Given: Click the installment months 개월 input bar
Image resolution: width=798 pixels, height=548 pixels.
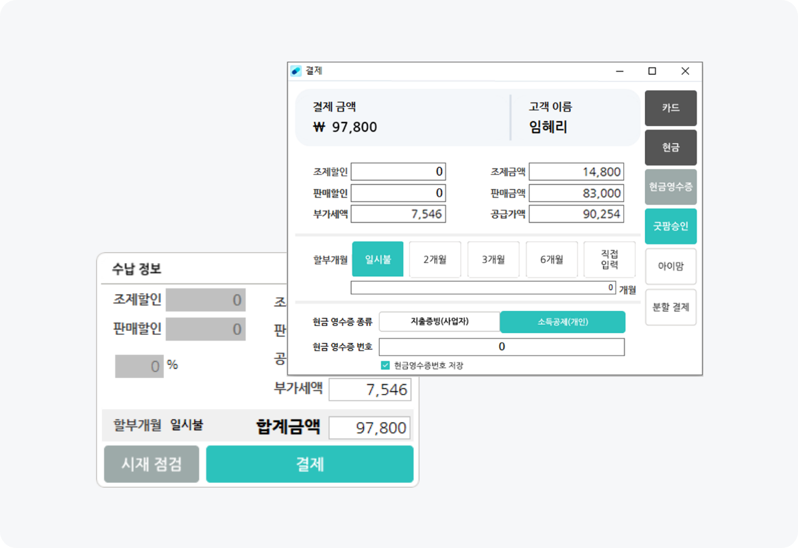Looking at the screenshot, I should tap(483, 288).
